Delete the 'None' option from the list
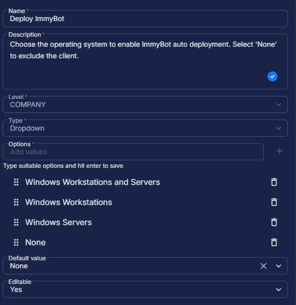Viewport: 296px width, 305px height. pyautogui.click(x=274, y=242)
